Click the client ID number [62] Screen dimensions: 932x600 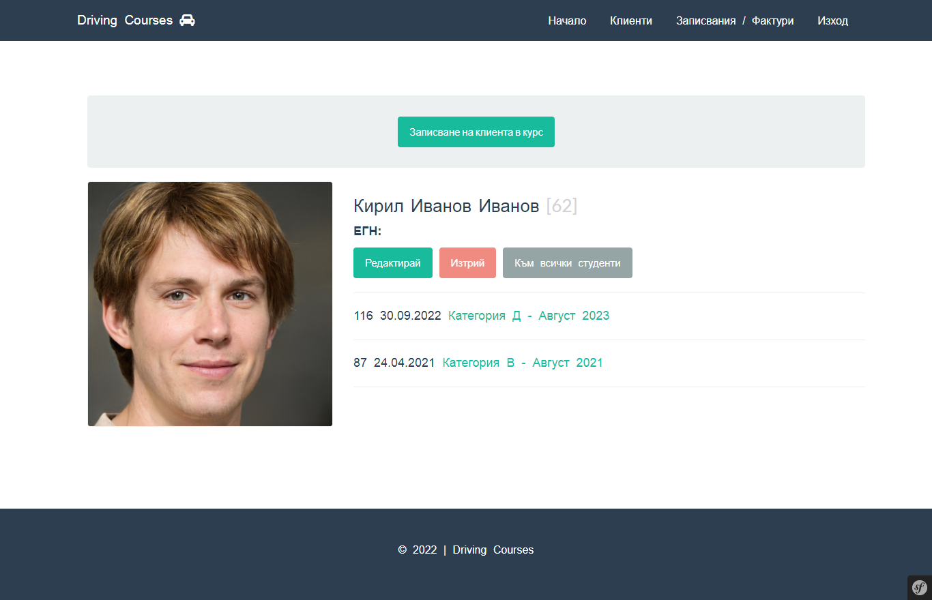[562, 206]
